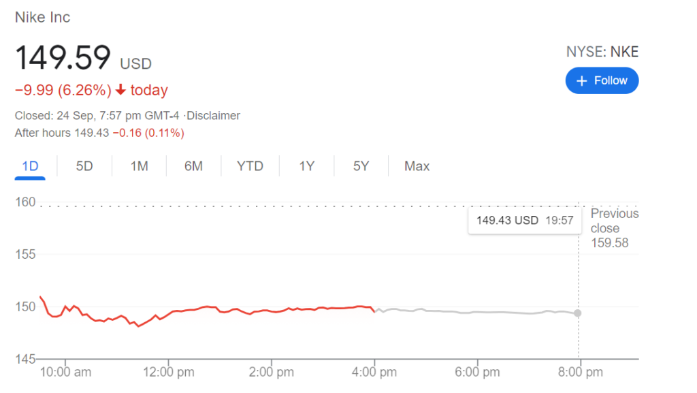Image resolution: width=697 pixels, height=393 pixels.
Task: Click the Nike Inc company title
Action: click(43, 17)
